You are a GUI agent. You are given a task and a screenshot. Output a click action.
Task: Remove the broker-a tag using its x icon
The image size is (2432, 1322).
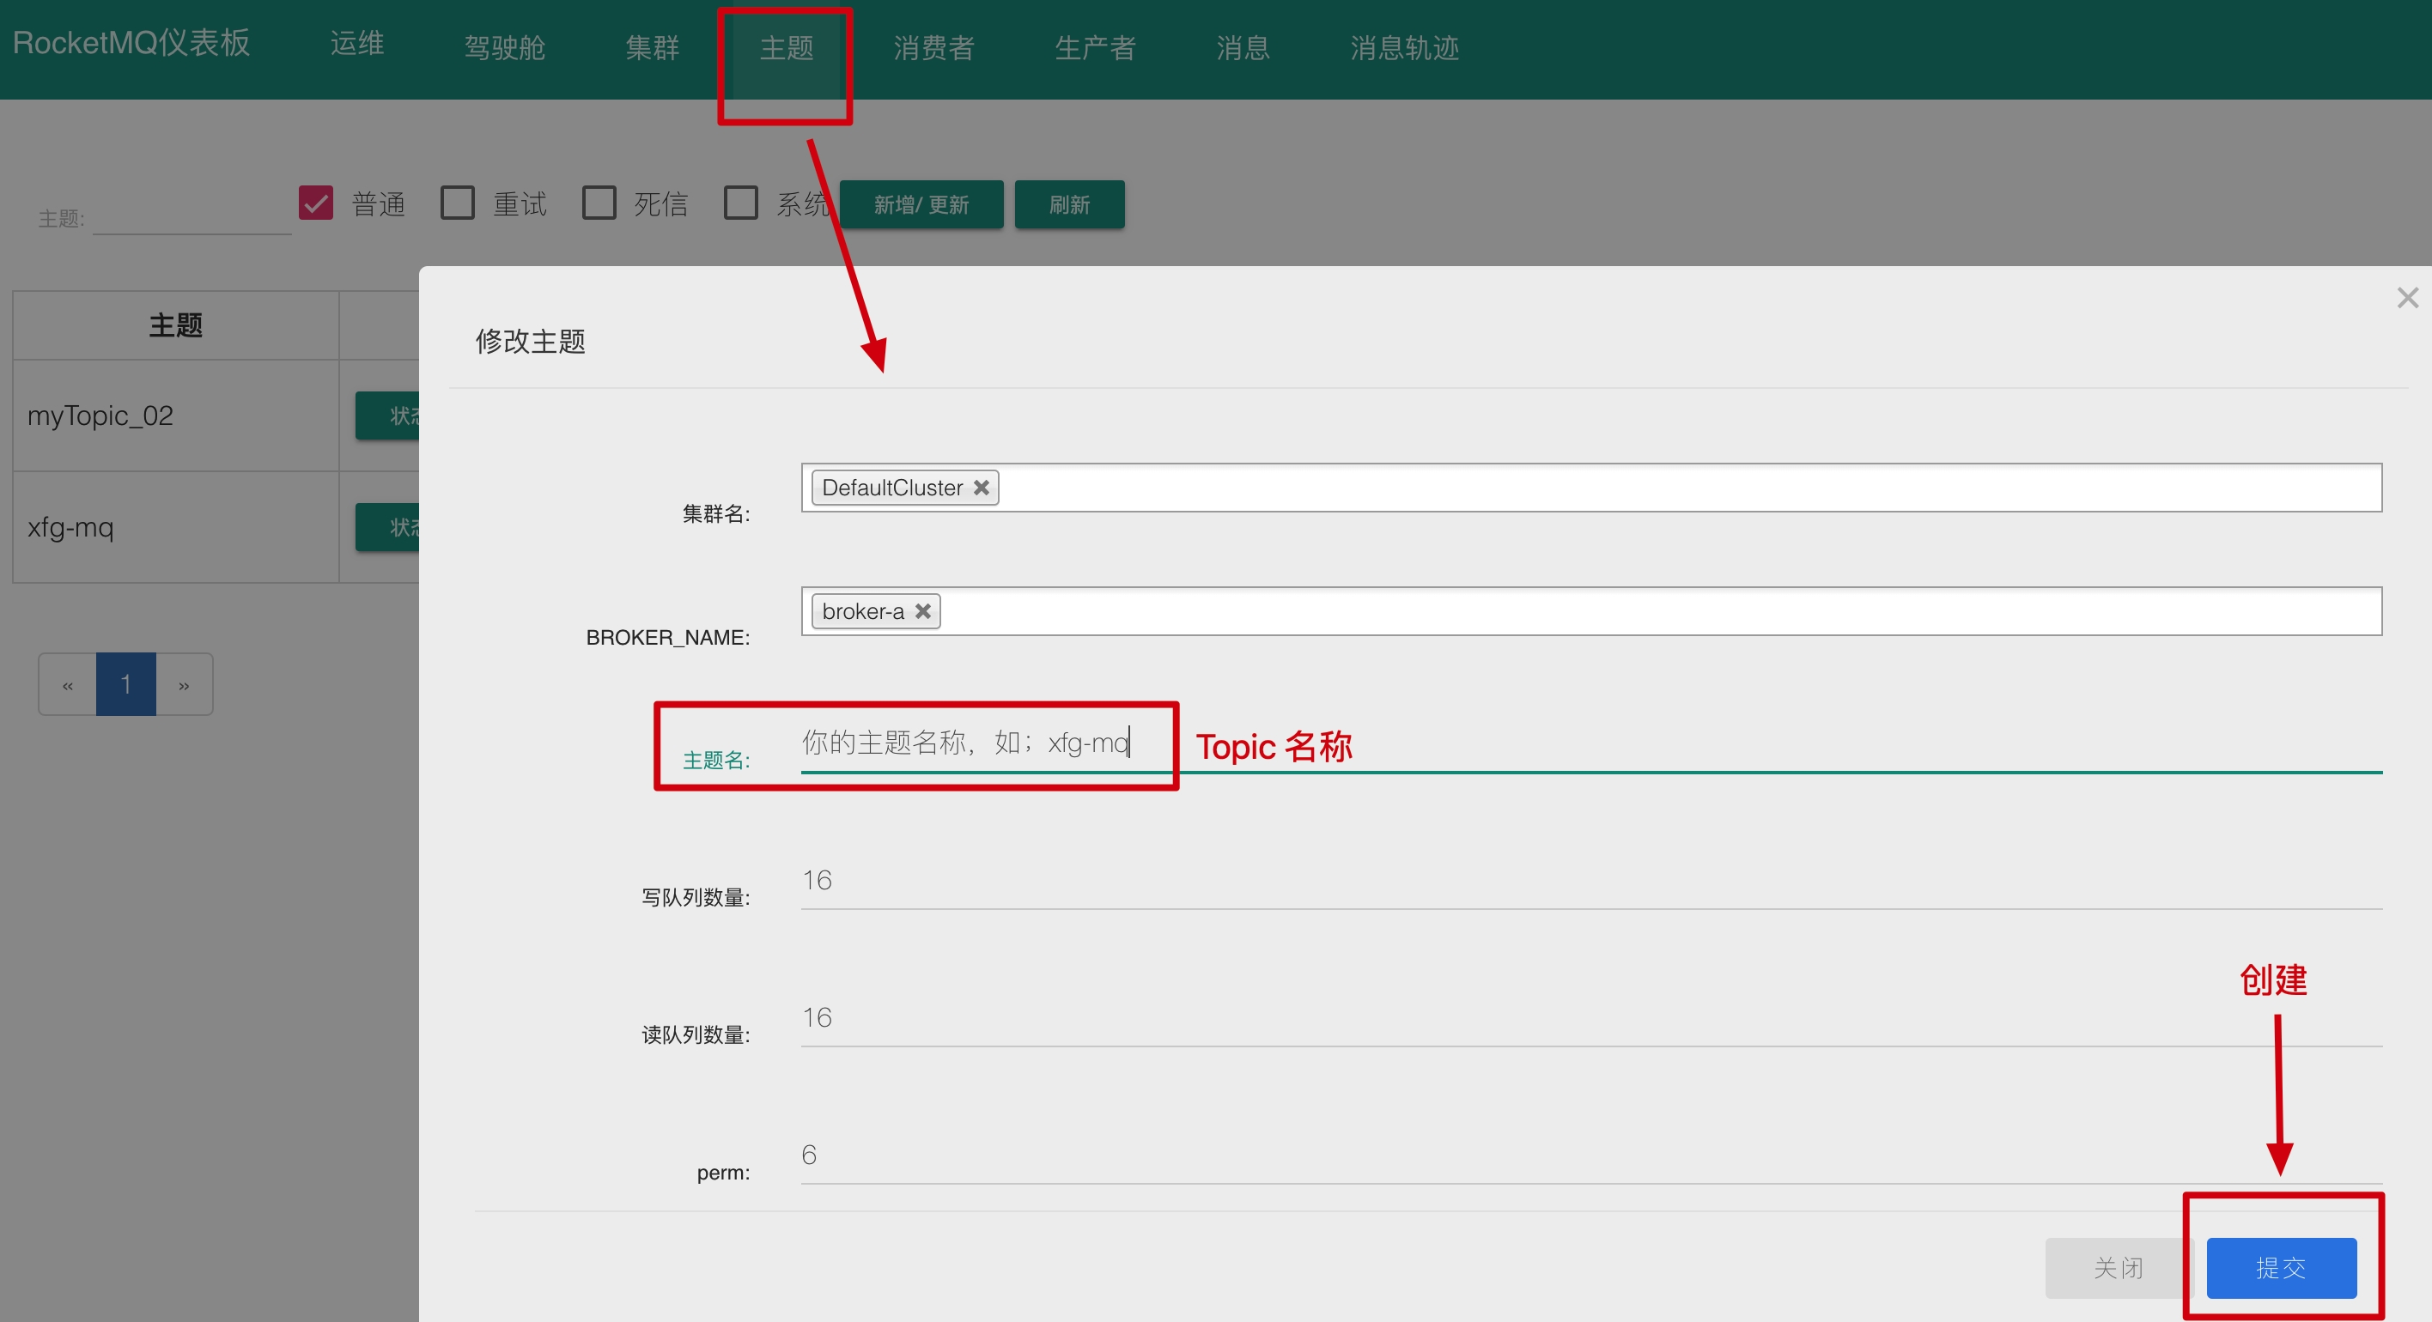click(x=922, y=611)
